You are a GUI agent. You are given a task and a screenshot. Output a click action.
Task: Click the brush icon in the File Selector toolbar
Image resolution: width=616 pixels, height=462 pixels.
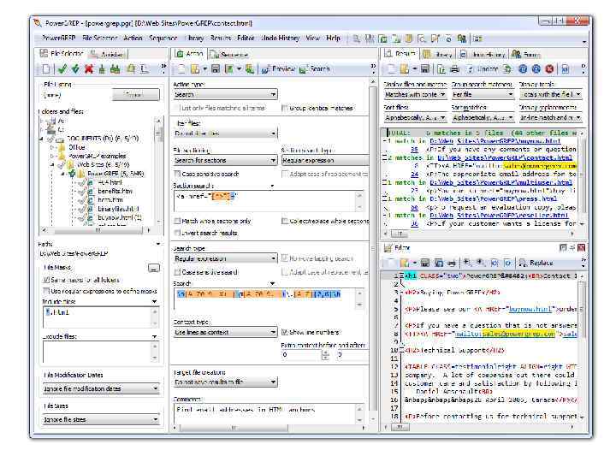102,69
